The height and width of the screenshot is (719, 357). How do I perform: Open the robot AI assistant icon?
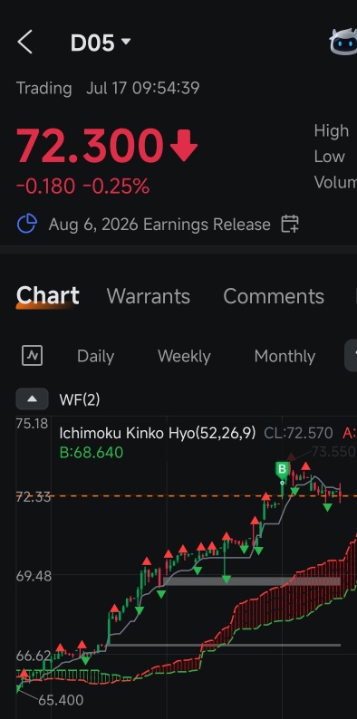pos(343,42)
